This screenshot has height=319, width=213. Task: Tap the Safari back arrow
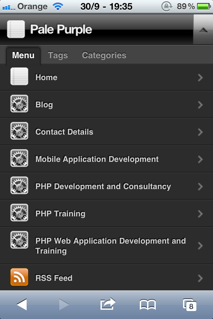coord(22,305)
